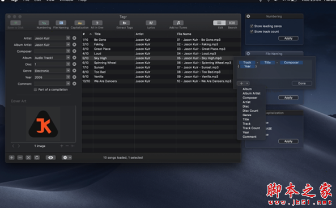
Task: Choose Comment from the token menu
Action: pyautogui.click(x=249, y=137)
